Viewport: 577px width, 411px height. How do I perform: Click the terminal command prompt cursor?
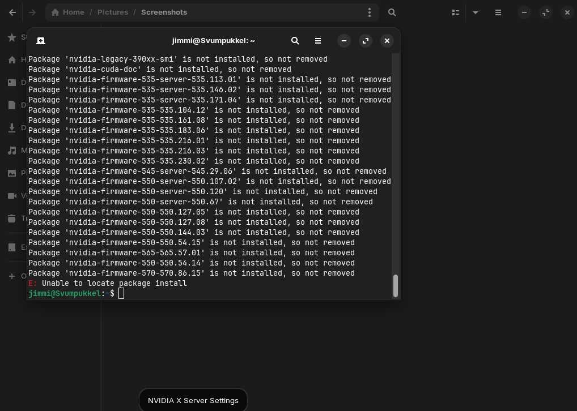pyautogui.click(x=121, y=293)
